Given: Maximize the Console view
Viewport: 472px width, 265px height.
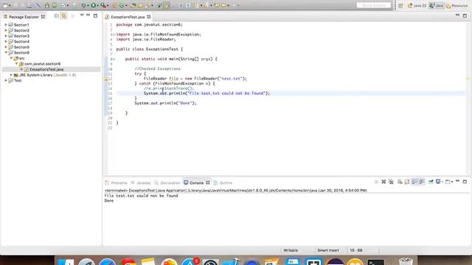Looking at the screenshot, I should coord(465,182).
